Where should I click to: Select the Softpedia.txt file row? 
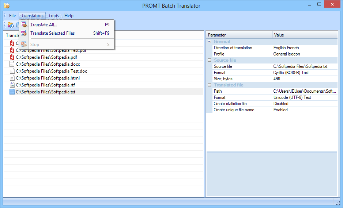(x=103, y=92)
